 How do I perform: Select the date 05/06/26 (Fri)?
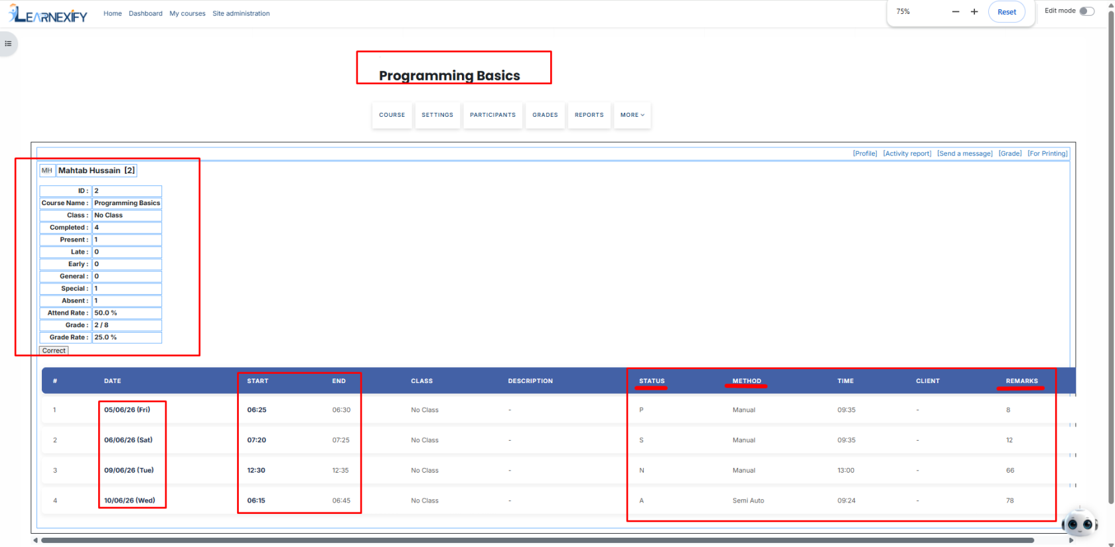(127, 410)
